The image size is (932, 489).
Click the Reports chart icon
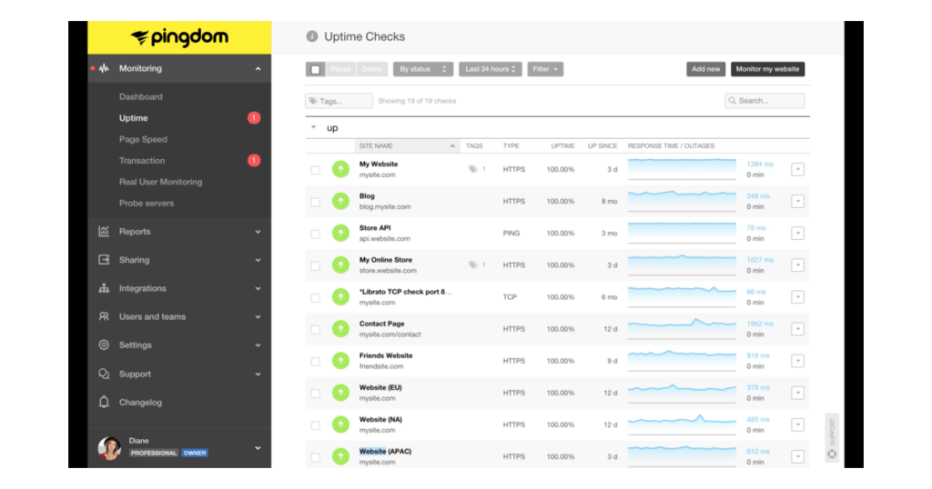point(104,232)
